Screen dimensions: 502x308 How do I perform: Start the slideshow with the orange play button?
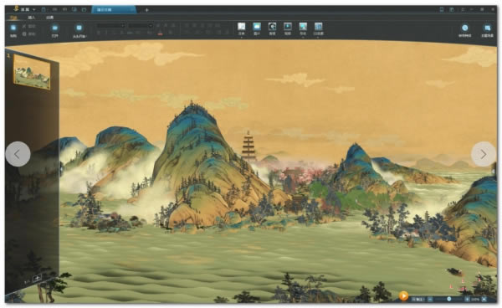[x=404, y=295]
